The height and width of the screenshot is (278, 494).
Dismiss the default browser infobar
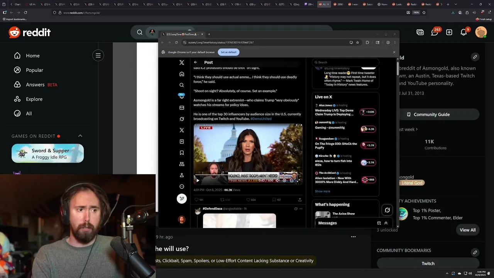(394, 52)
